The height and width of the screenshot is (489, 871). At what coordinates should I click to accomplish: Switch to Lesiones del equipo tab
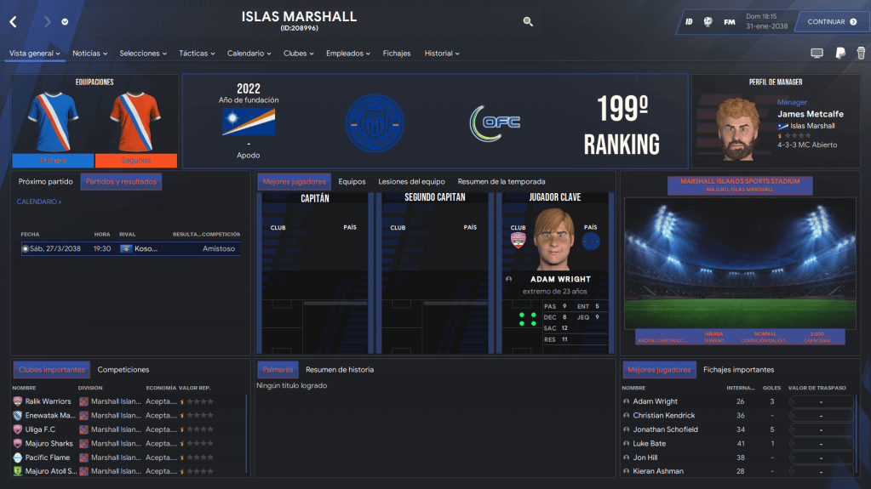[x=411, y=181]
